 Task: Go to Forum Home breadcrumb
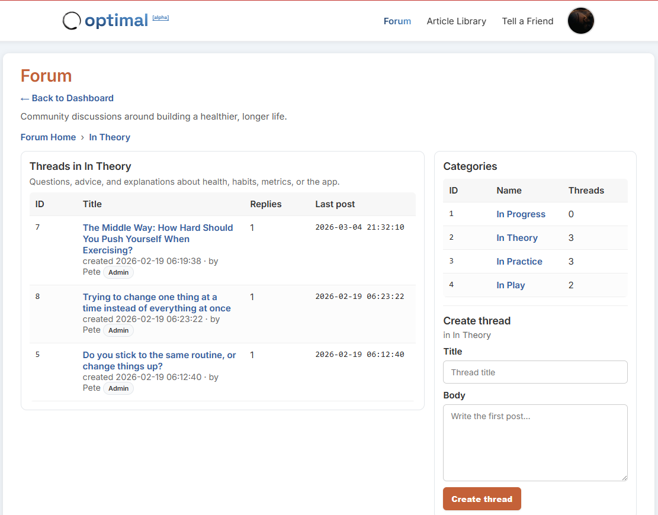(48, 137)
